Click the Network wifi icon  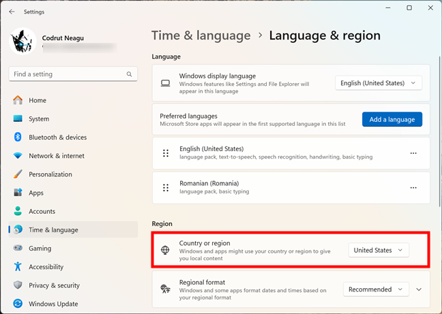(x=18, y=155)
